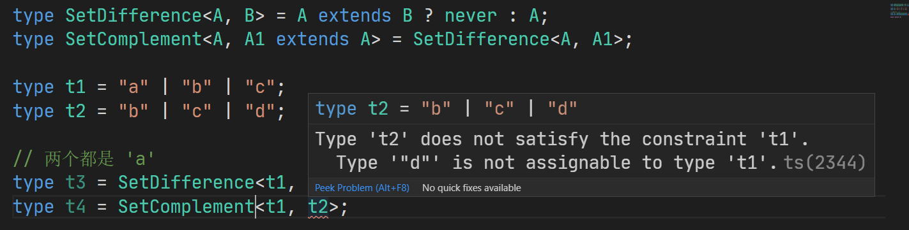Image resolution: width=909 pixels, height=230 pixels.
Task: Click the t3 type name in the editor
Action: click(x=76, y=183)
